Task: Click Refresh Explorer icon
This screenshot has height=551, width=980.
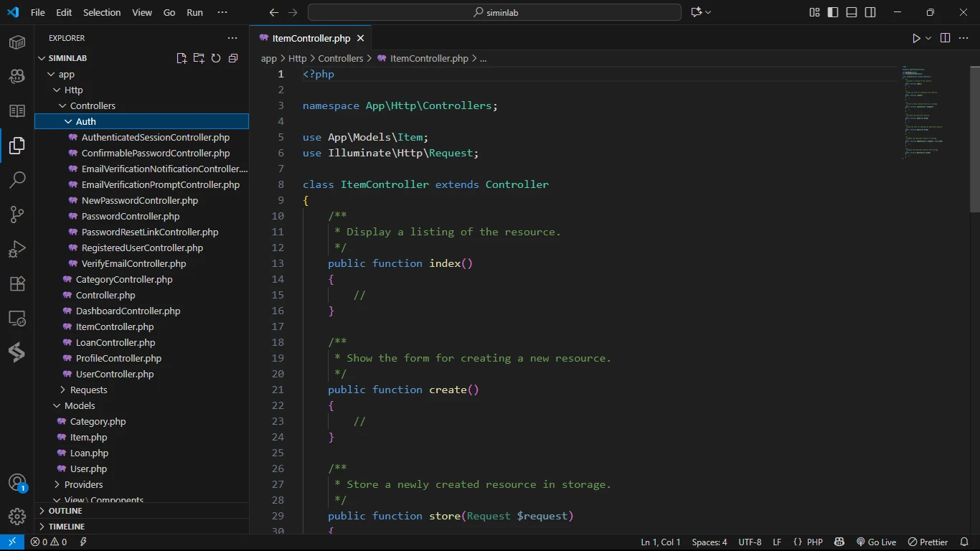Action: [x=216, y=58]
